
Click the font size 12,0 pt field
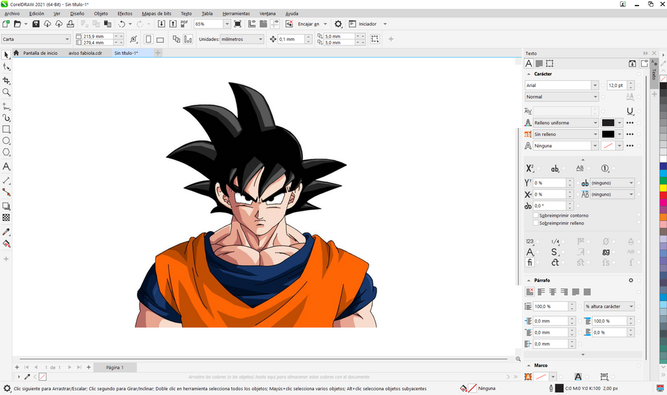tap(617, 85)
